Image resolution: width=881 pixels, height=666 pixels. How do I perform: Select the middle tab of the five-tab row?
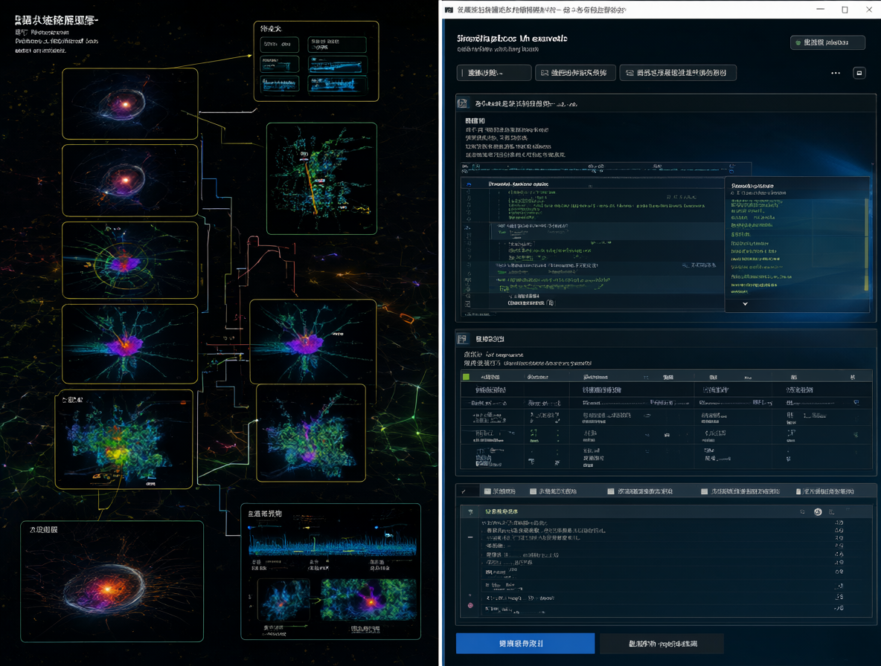pyautogui.click(x=640, y=491)
